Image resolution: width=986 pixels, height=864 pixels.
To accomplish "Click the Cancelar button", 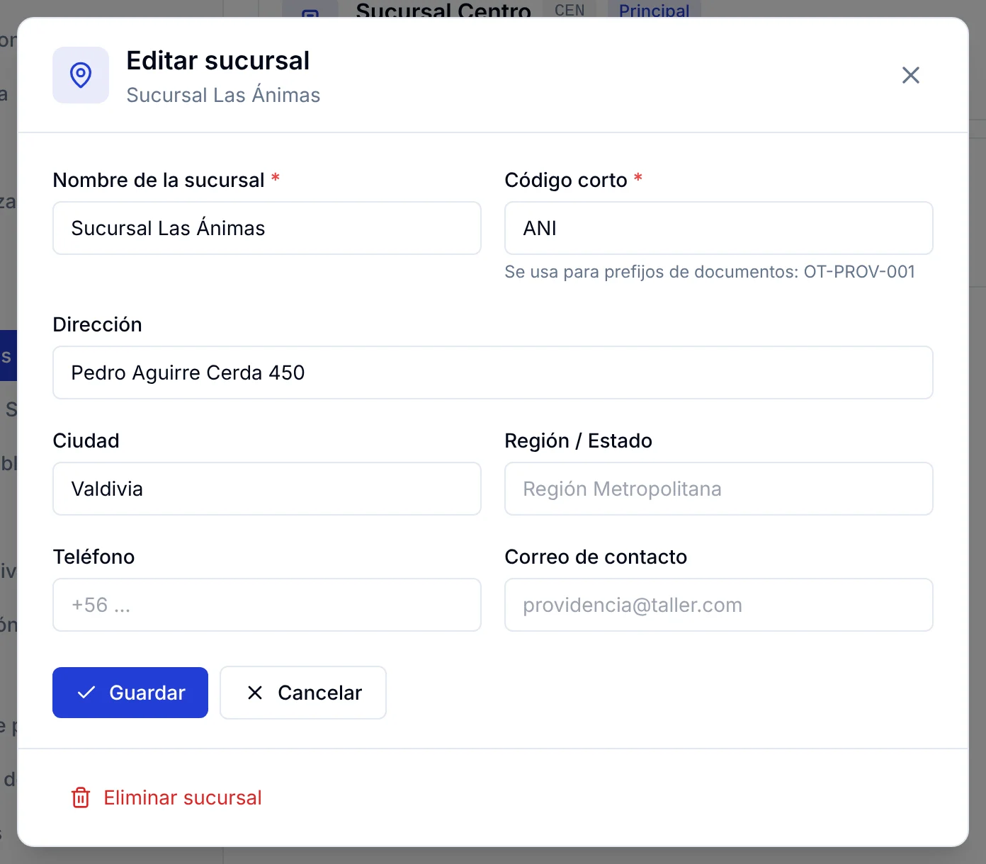I will pos(303,693).
